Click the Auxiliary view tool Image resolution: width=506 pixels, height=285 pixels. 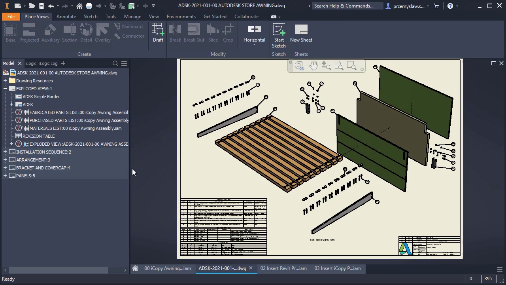pyautogui.click(x=50, y=32)
